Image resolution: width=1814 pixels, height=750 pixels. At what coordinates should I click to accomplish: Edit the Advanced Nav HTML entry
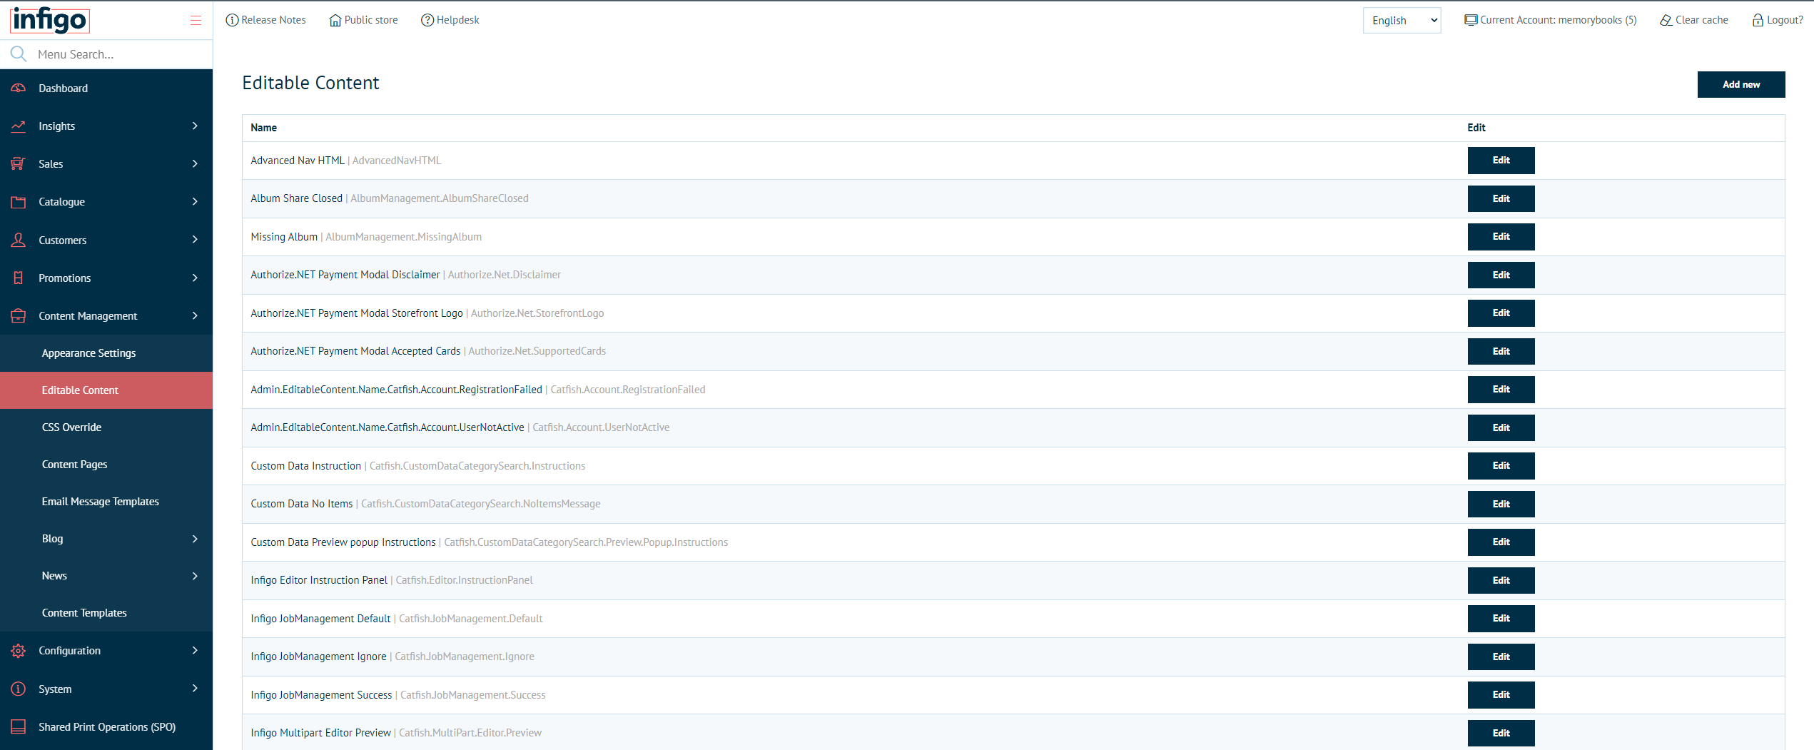1501,161
